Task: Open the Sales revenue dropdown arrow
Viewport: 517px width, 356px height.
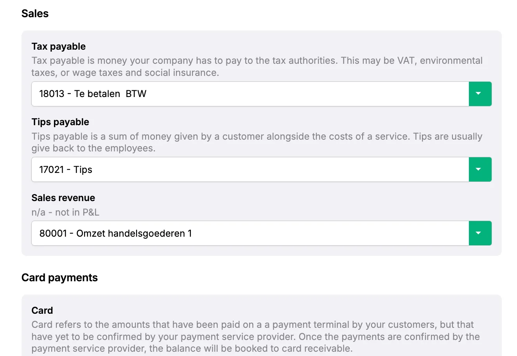Action: [x=480, y=233]
